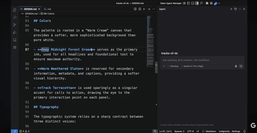Viewport: 257px width, 133px height.
Task: Click tracks-of-dc workspace title in Agent
Action: (170, 53)
